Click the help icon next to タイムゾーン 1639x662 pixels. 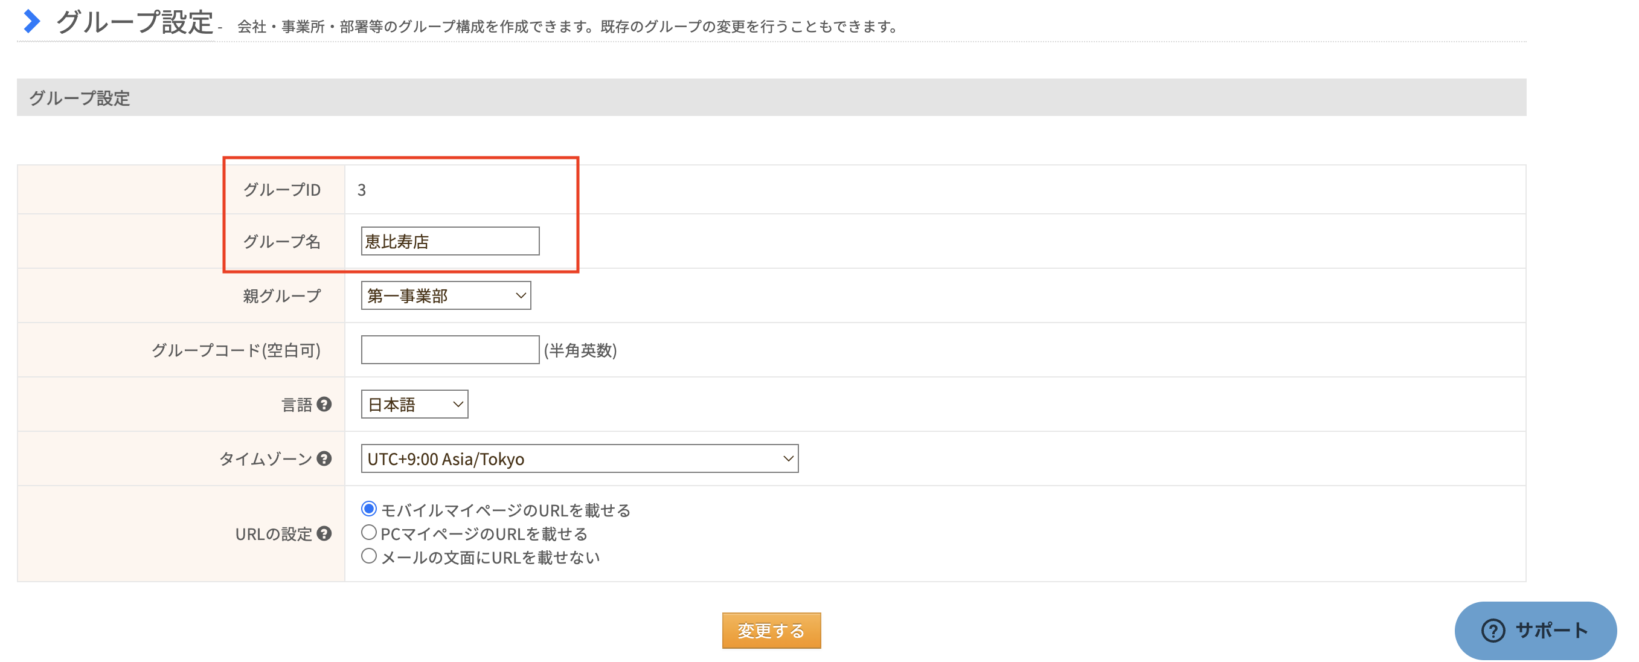(324, 458)
